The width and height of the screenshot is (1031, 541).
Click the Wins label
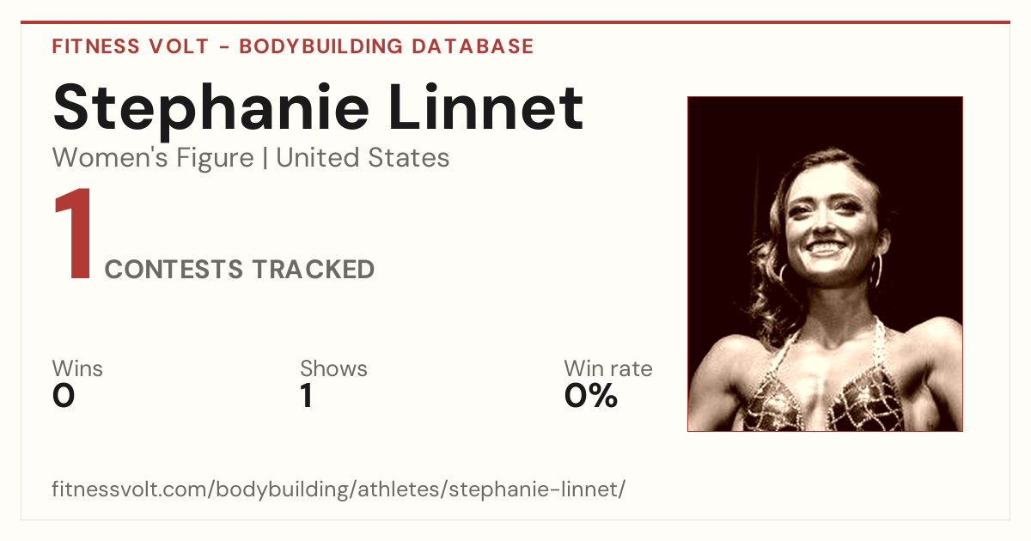[77, 369]
